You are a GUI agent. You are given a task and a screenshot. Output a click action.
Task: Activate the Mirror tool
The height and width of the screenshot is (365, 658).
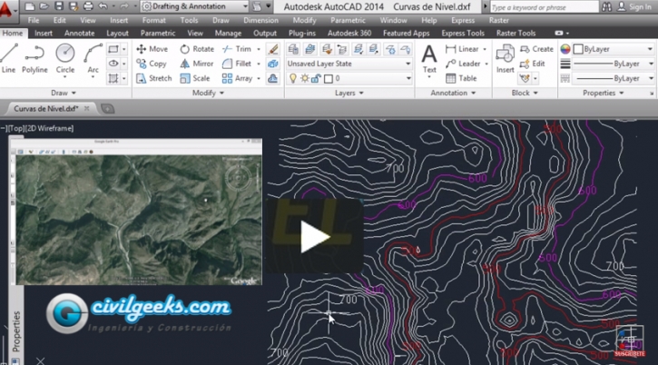pyautogui.click(x=197, y=64)
